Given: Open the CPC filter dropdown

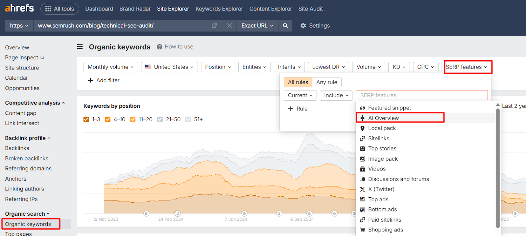Looking at the screenshot, I should [x=426, y=67].
